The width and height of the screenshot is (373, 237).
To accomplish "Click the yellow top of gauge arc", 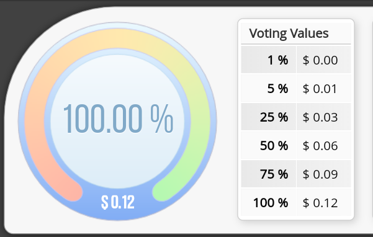I will point(117,38).
